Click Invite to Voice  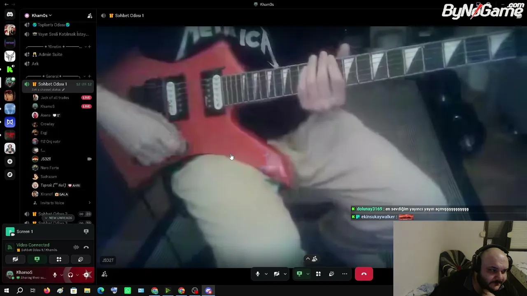click(x=52, y=203)
